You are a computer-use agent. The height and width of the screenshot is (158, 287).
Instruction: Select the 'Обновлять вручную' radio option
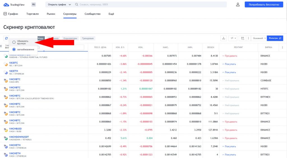coord(14,42)
